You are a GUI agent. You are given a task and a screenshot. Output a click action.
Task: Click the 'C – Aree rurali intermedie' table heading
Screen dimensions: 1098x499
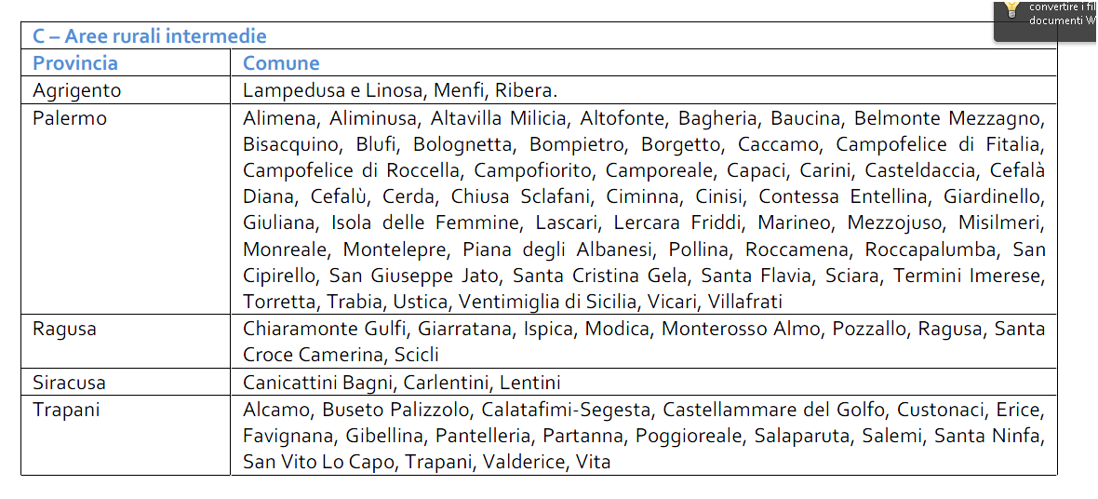click(x=150, y=35)
